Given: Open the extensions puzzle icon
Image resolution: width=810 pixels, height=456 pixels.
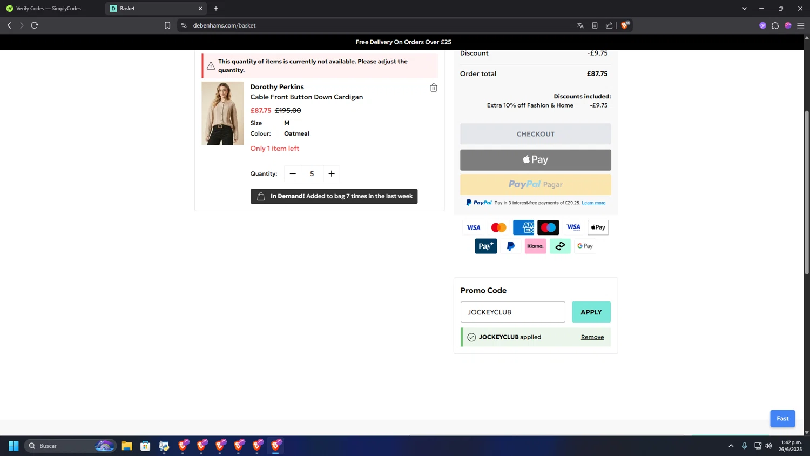Looking at the screenshot, I should point(775,25).
